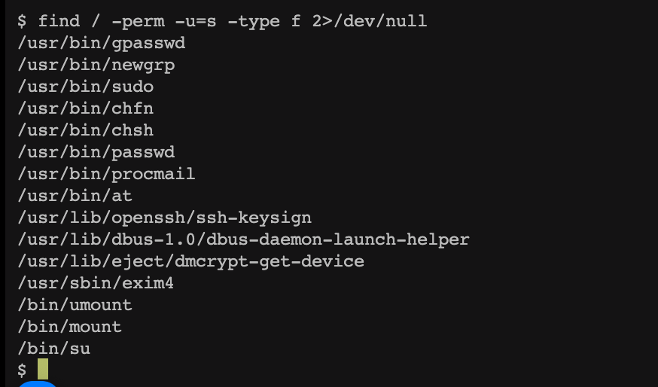Screen dimensions: 658x387
Task: Click the blue circular button at bottom
Action: (x=38, y=383)
